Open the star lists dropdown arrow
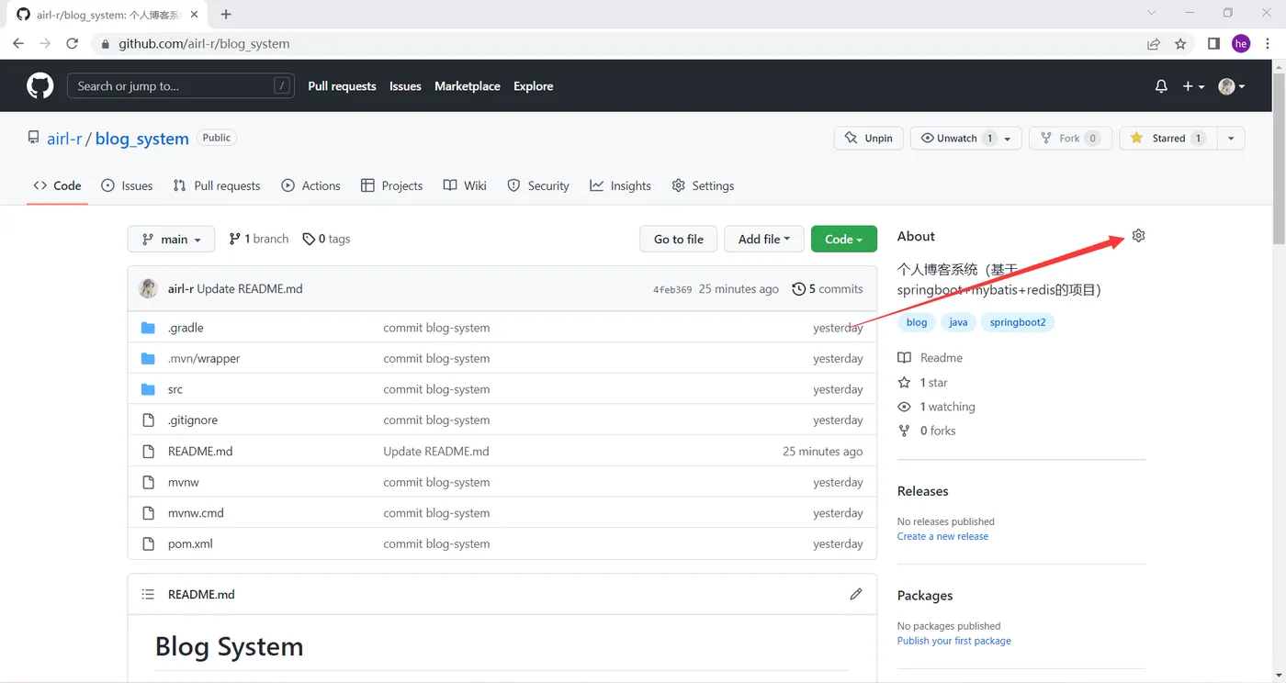The height and width of the screenshot is (683, 1286). click(1230, 138)
